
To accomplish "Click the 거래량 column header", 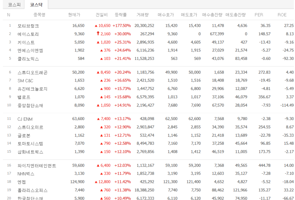I will 142,14.
